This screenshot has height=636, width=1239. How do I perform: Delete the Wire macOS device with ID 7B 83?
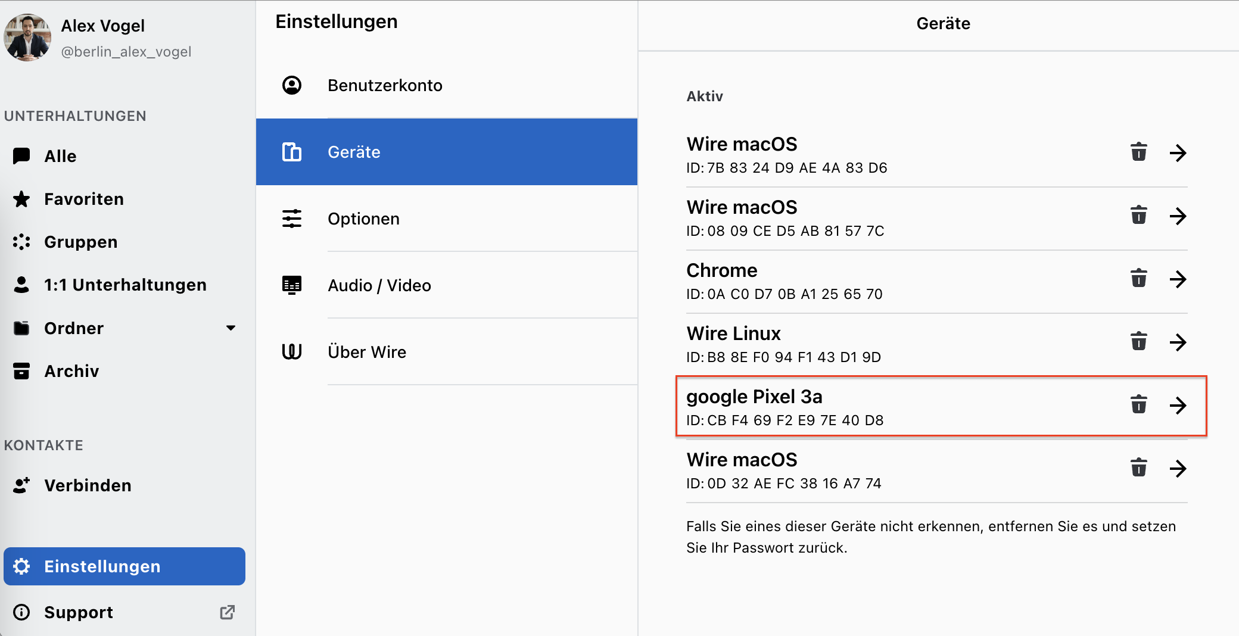click(x=1138, y=152)
